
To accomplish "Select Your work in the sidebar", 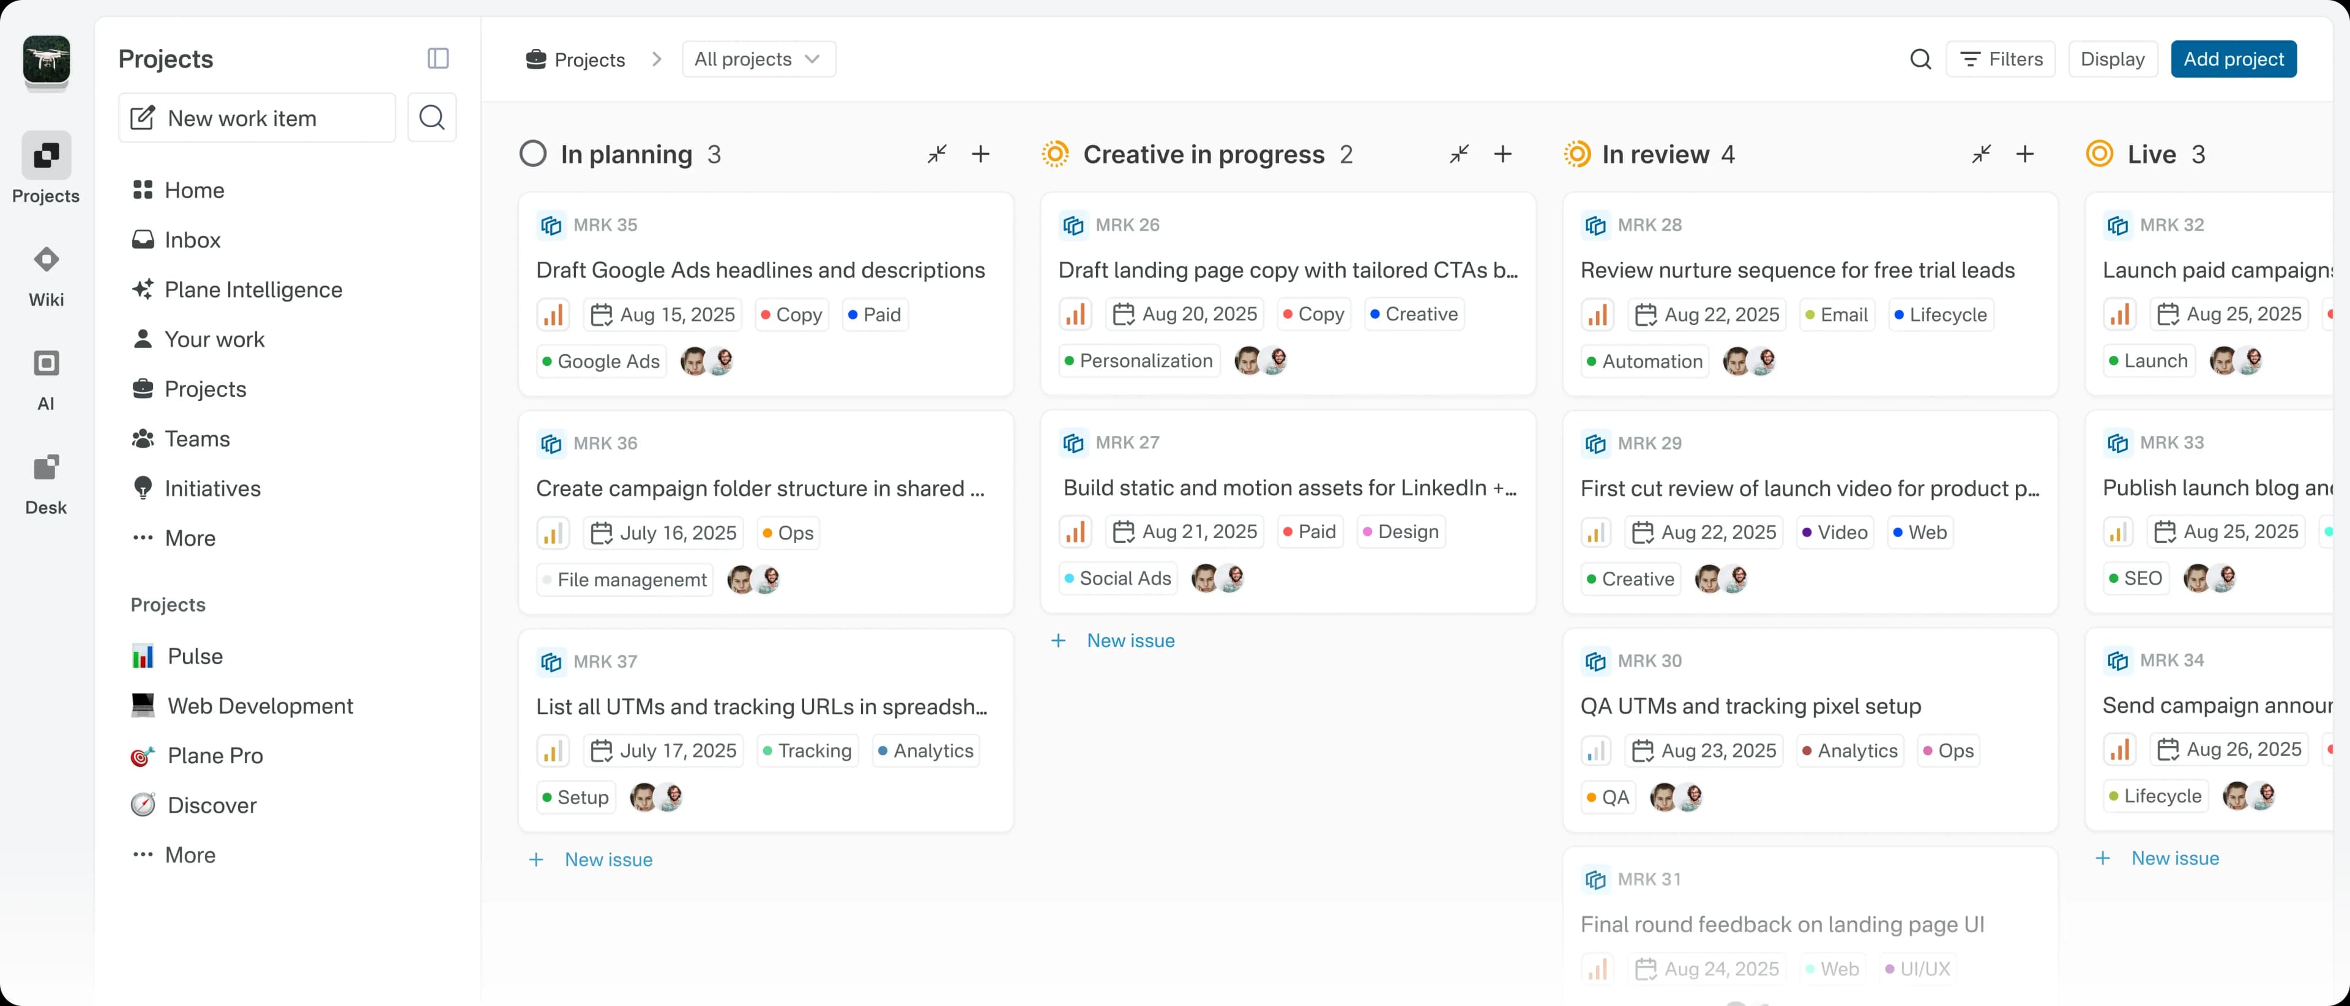I will point(215,339).
